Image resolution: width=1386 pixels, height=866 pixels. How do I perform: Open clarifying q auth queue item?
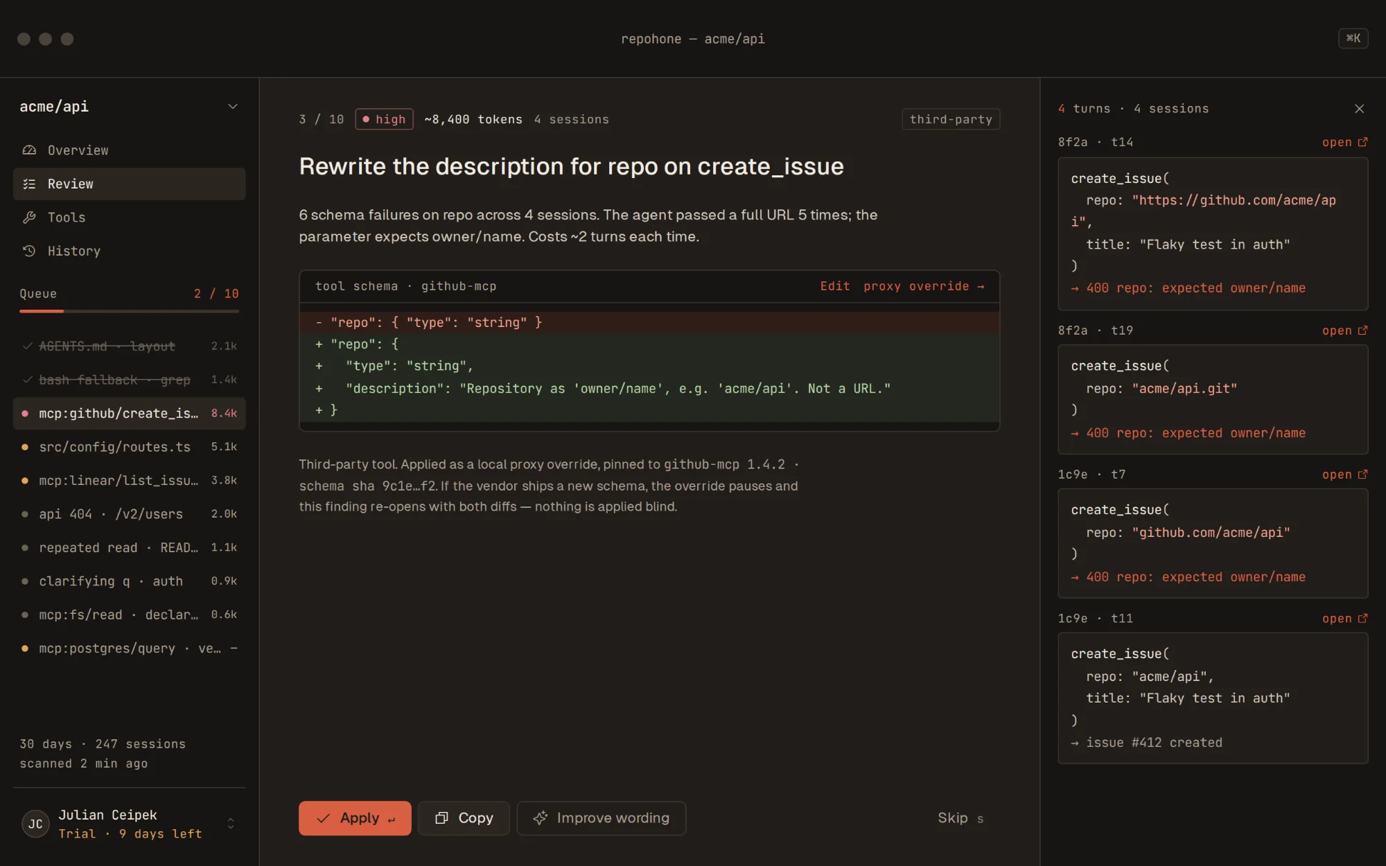click(129, 581)
